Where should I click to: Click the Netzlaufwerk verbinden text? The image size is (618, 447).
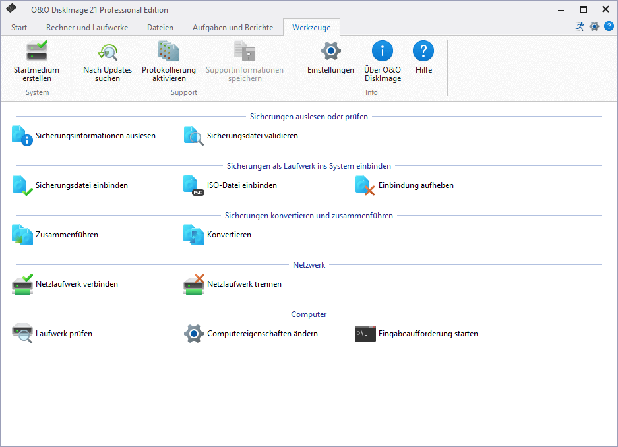(x=77, y=284)
